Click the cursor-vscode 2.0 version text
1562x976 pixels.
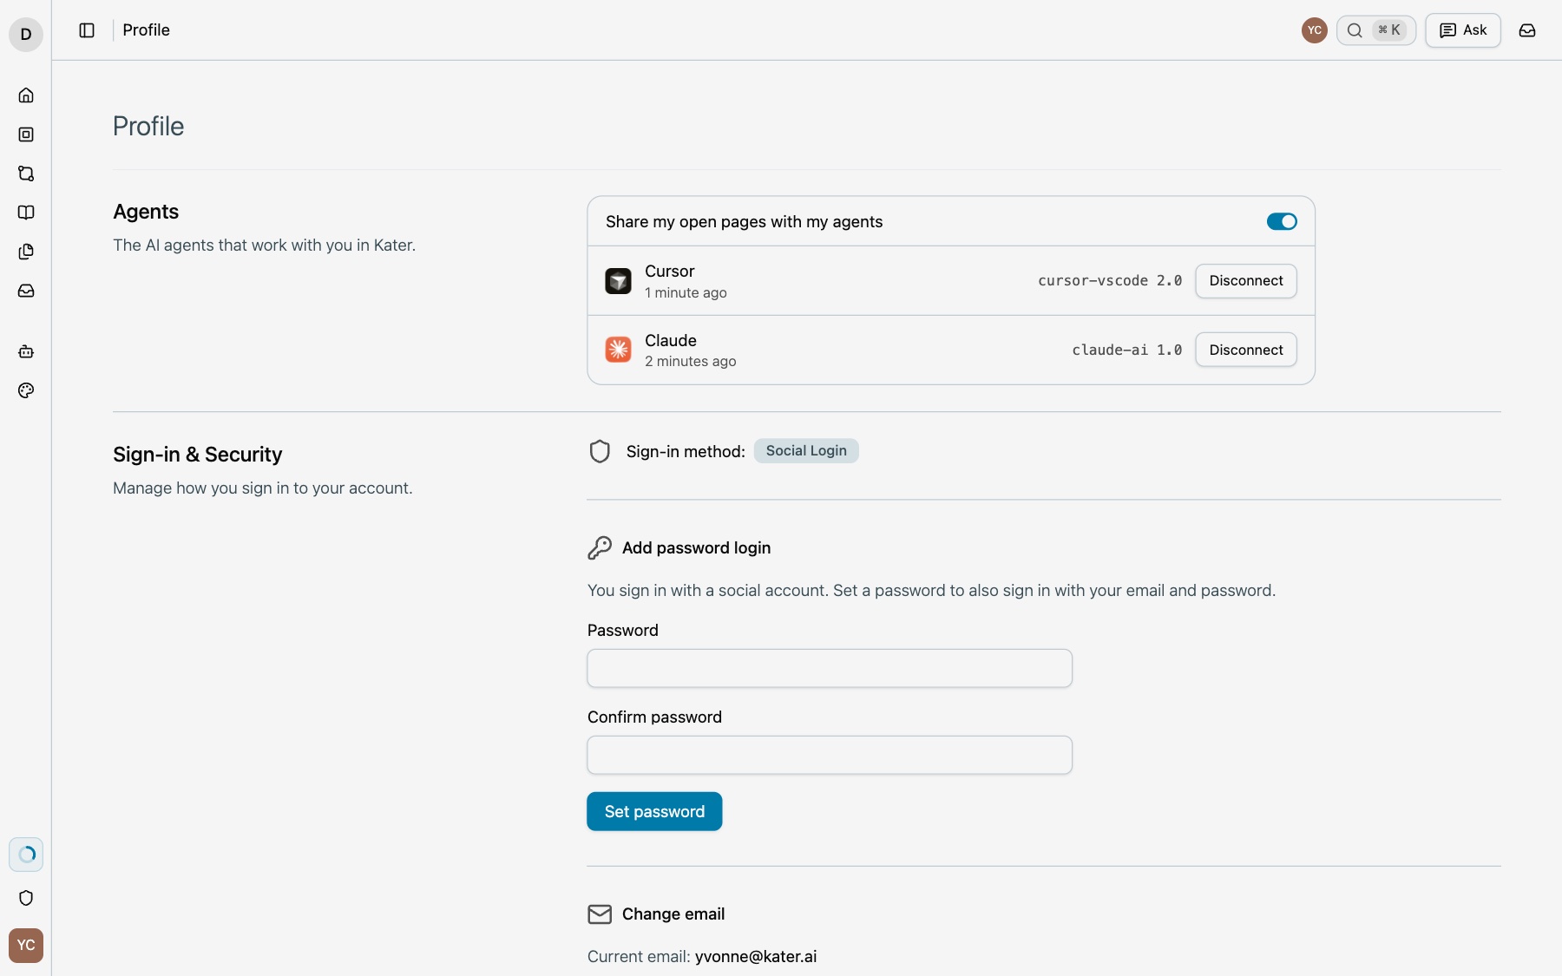1110,281
